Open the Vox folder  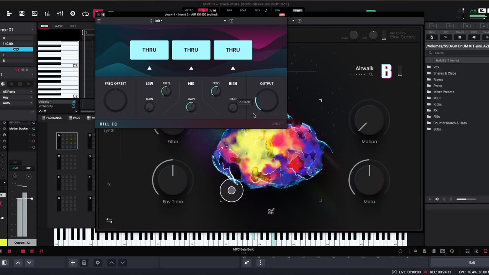[x=436, y=67]
